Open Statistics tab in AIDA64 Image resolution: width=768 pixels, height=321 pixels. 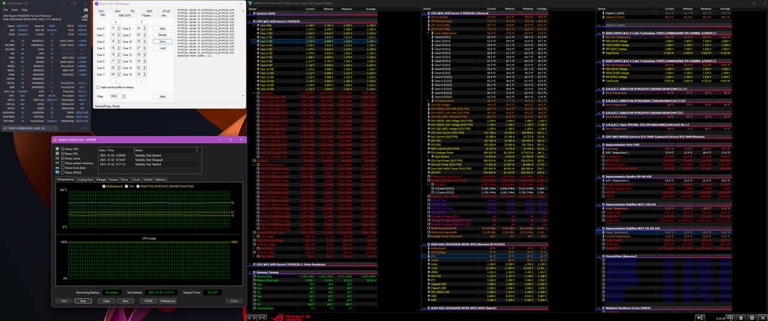click(x=161, y=180)
